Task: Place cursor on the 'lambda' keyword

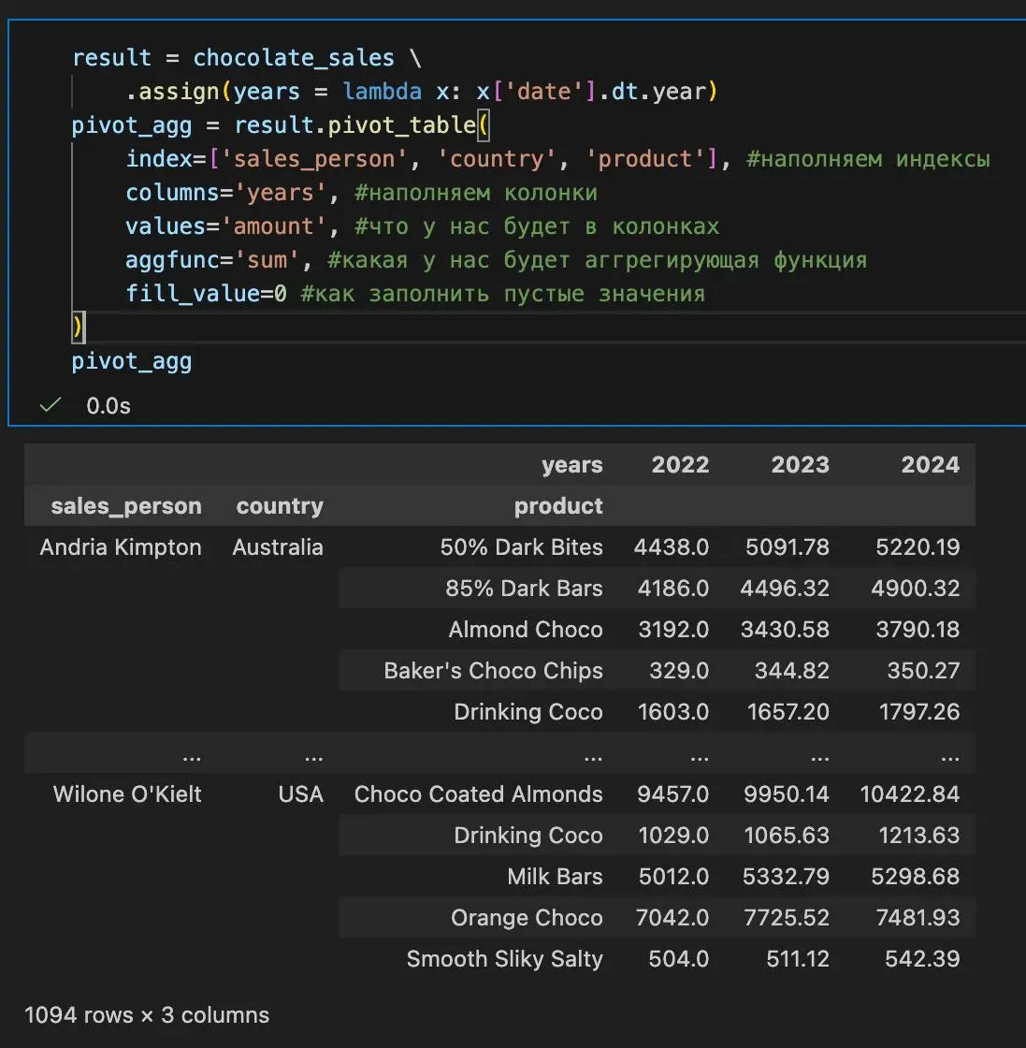Action: coord(383,92)
